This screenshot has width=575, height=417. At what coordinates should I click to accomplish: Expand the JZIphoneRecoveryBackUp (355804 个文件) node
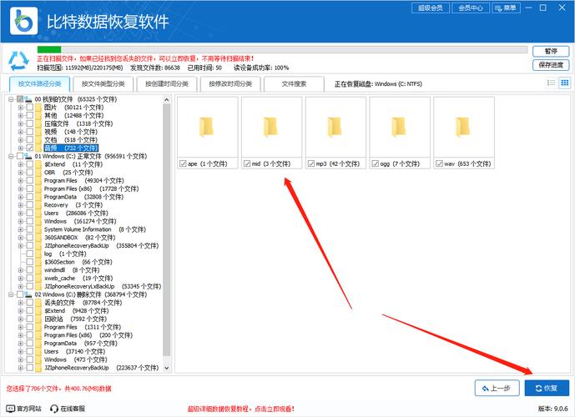[x=21, y=245]
